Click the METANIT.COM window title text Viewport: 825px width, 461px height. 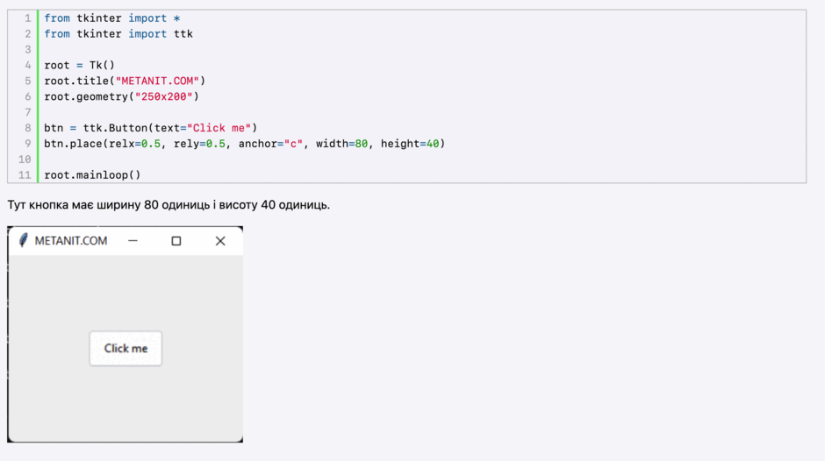71,241
